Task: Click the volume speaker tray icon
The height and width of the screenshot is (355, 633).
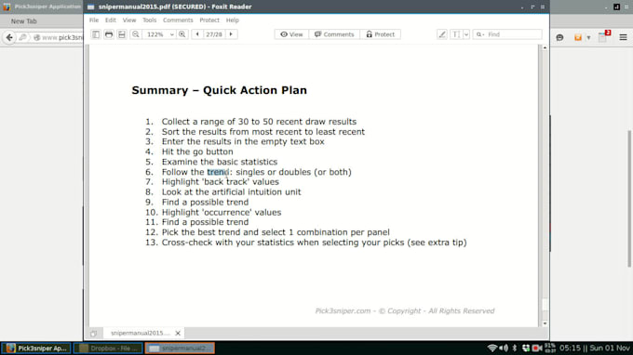Action: (504, 348)
